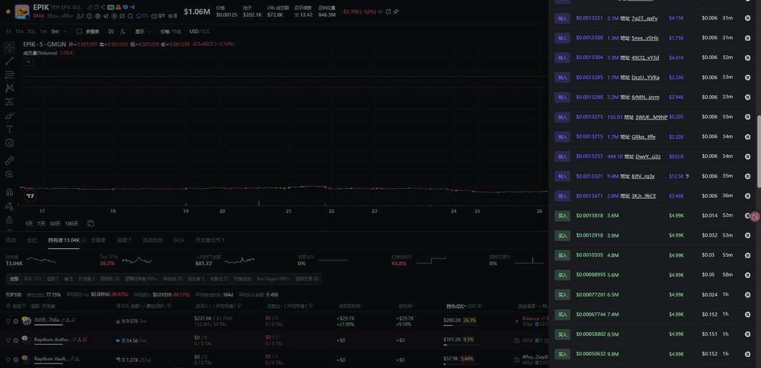Image resolution: width=761 pixels, height=368 pixels.
Task: Select the emoji icon tool
Action: [x=10, y=142]
